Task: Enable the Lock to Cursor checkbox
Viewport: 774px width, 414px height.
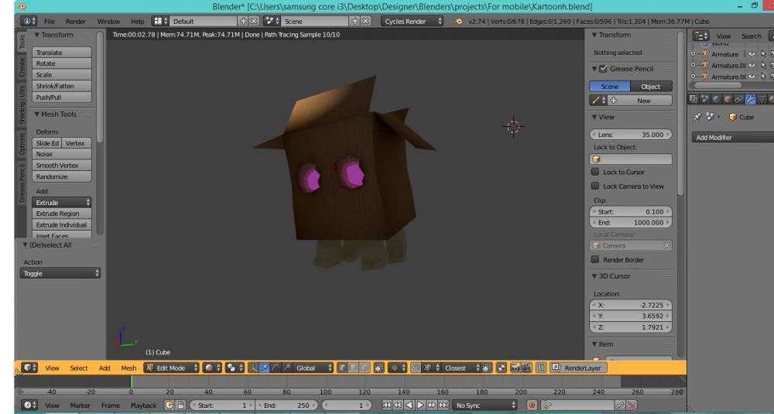Action: [595, 172]
